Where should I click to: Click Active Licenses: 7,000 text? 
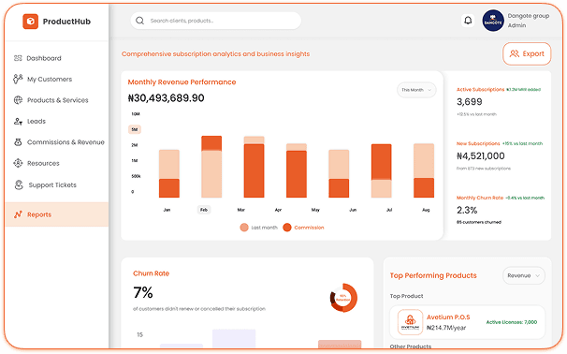(512, 322)
